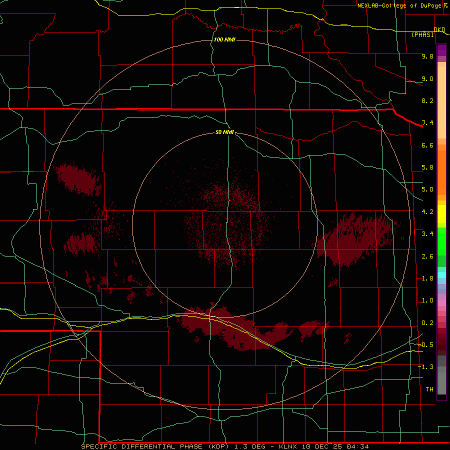450x450 pixels.
Task: Click the [PHAS] units label
Action: point(422,35)
